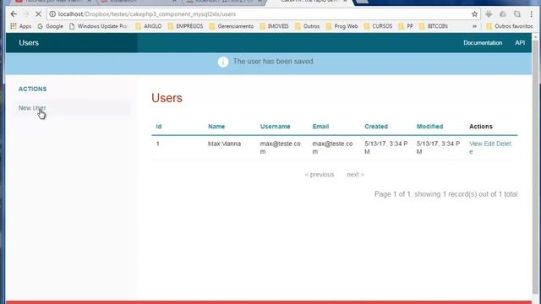This screenshot has height=304, width=541.
Task: Open Prog Web bookmarks folder
Action: click(x=342, y=26)
